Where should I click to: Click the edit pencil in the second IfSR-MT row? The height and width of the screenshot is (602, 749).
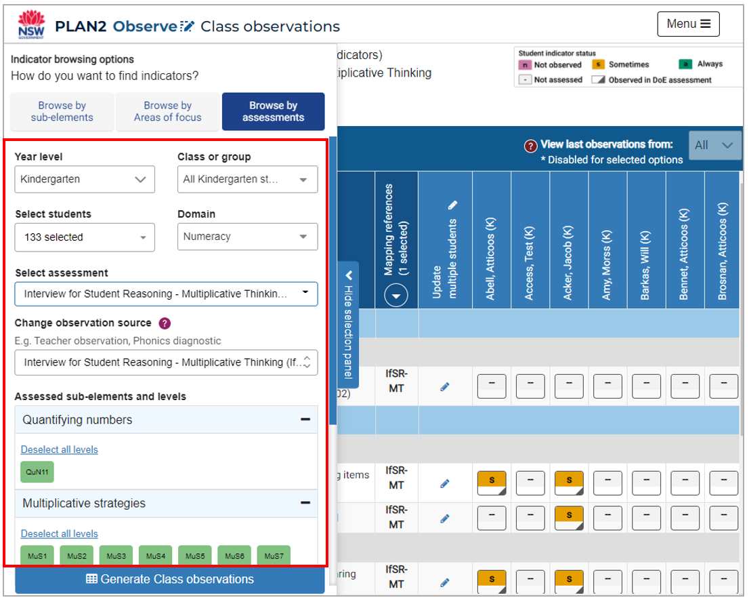click(x=445, y=483)
